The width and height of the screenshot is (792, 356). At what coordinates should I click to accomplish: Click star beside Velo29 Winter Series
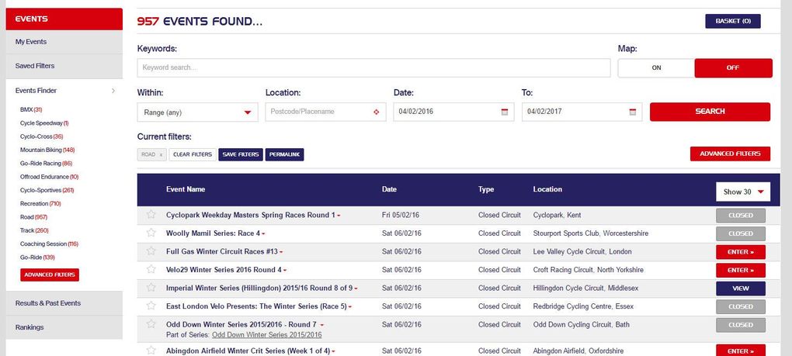click(151, 270)
